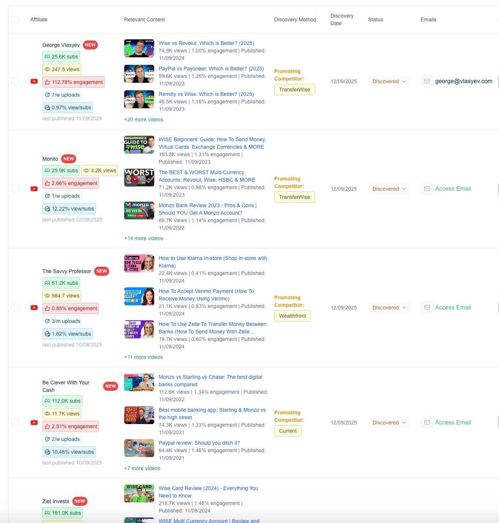The width and height of the screenshot is (499, 523).
Task: Click the envelope icon next to george@vlasyev.com
Action: (427, 81)
